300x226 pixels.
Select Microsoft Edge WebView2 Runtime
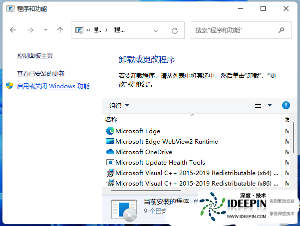pyautogui.click(x=167, y=142)
